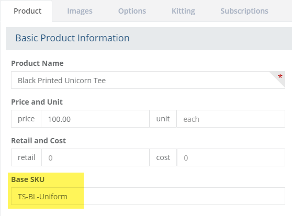Click the red required asterisk marker
This screenshot has width=292, height=216.
click(x=280, y=76)
